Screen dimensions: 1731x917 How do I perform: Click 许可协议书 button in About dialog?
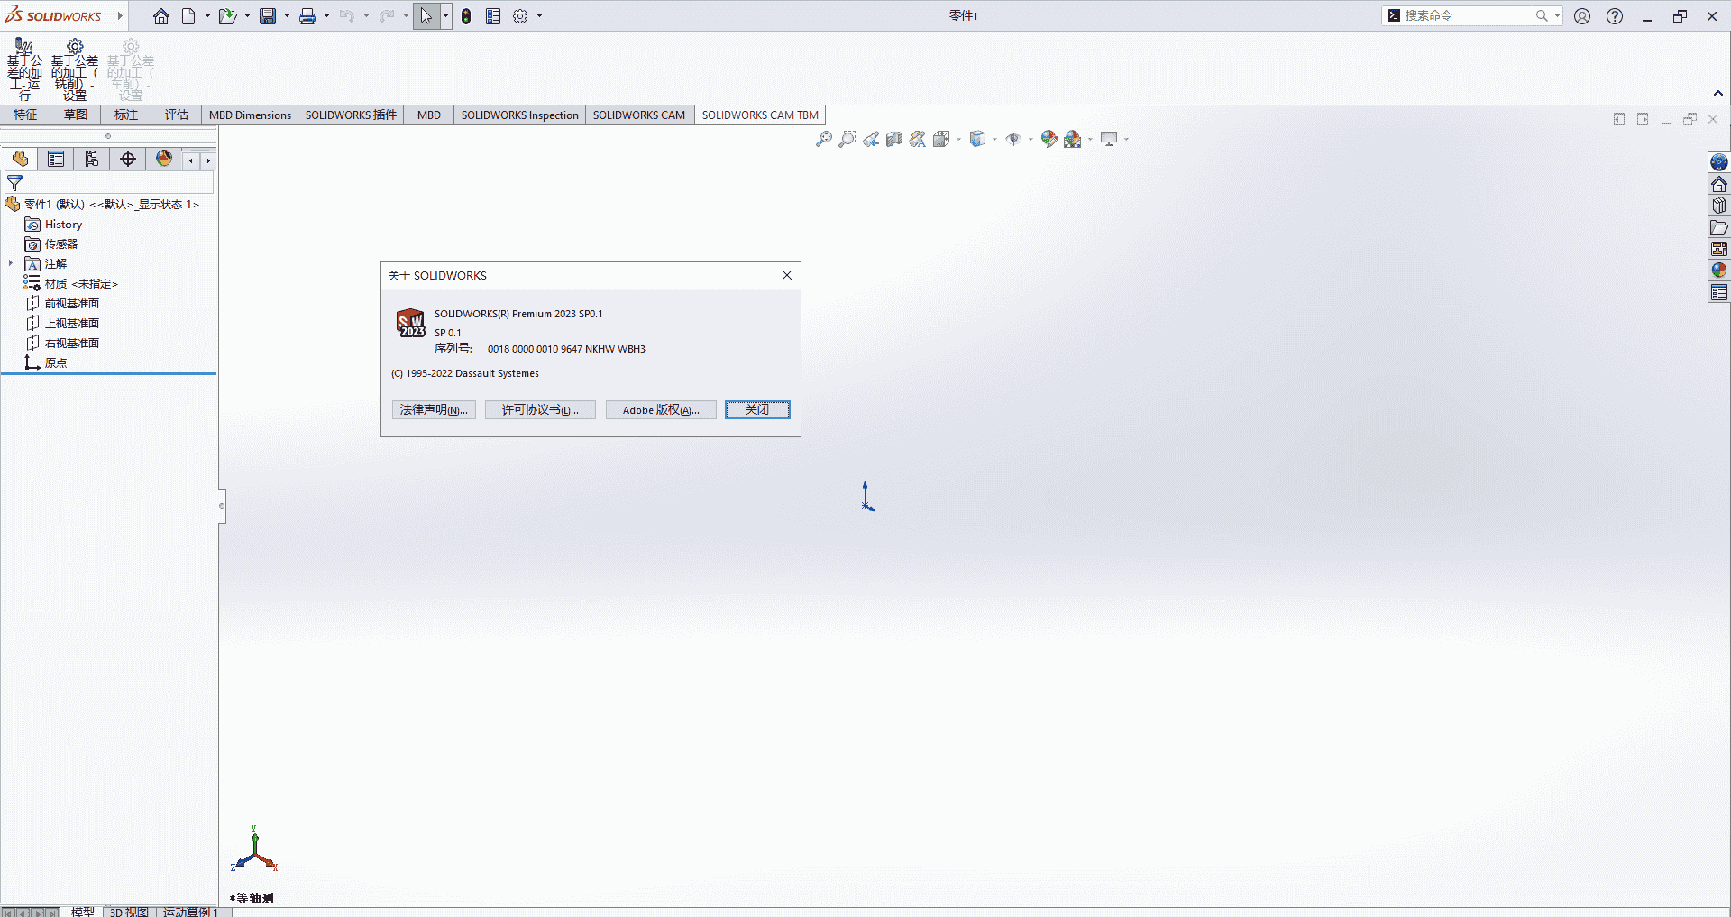tap(540, 410)
